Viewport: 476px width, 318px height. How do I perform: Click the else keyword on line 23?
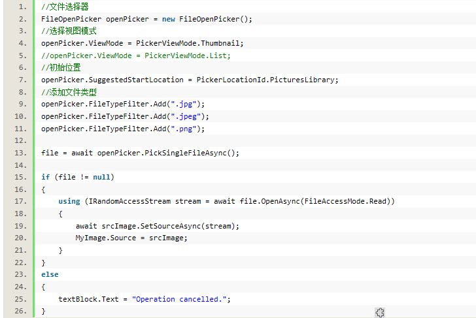(x=50, y=274)
